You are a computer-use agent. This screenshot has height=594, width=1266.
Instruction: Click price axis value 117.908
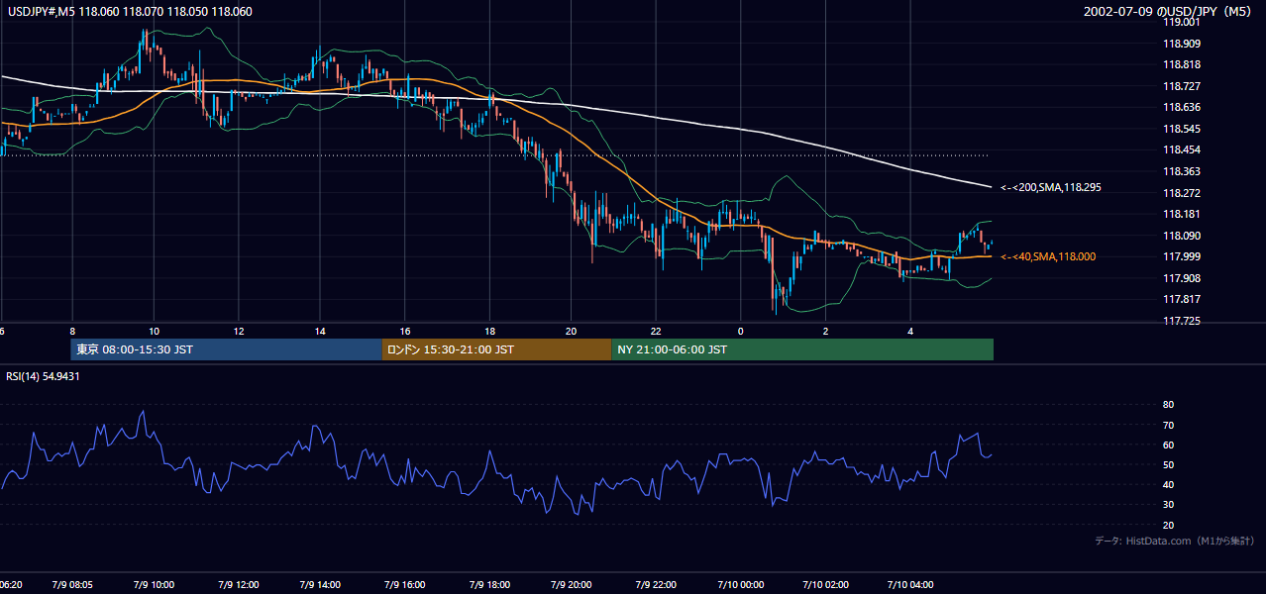pyautogui.click(x=1182, y=278)
